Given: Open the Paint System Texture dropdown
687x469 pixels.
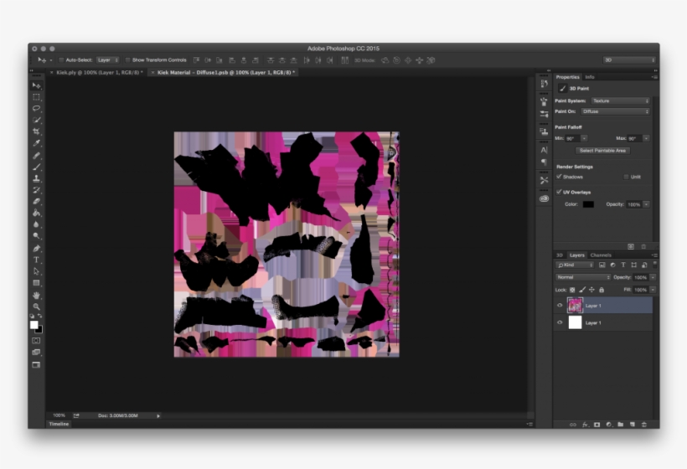Looking at the screenshot, I should (x=620, y=100).
